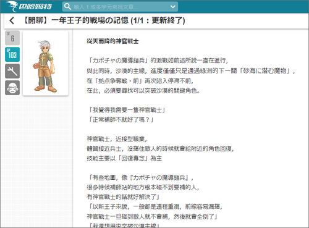The width and height of the screenshot is (309, 228).
Task: Click the search magnifier icon
Action: [x=67, y=7]
